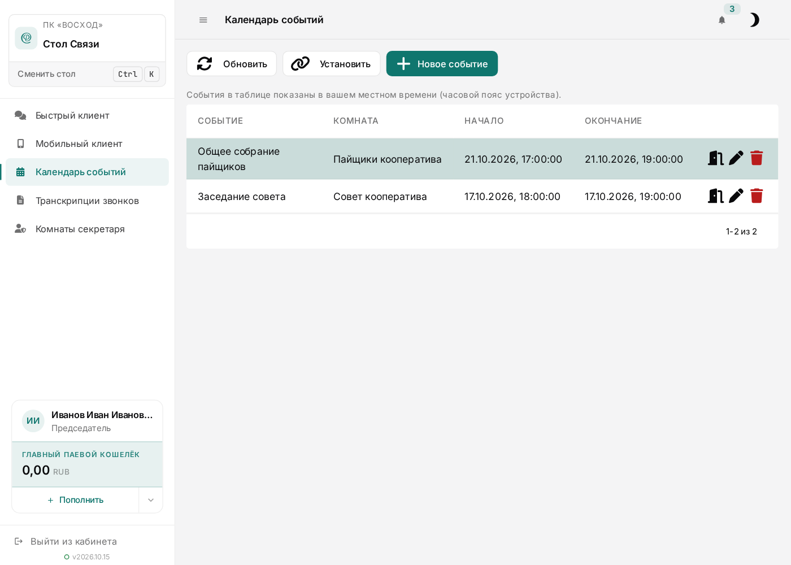The image size is (791, 565).
Task: Click the Комната column header
Action: coord(356,121)
